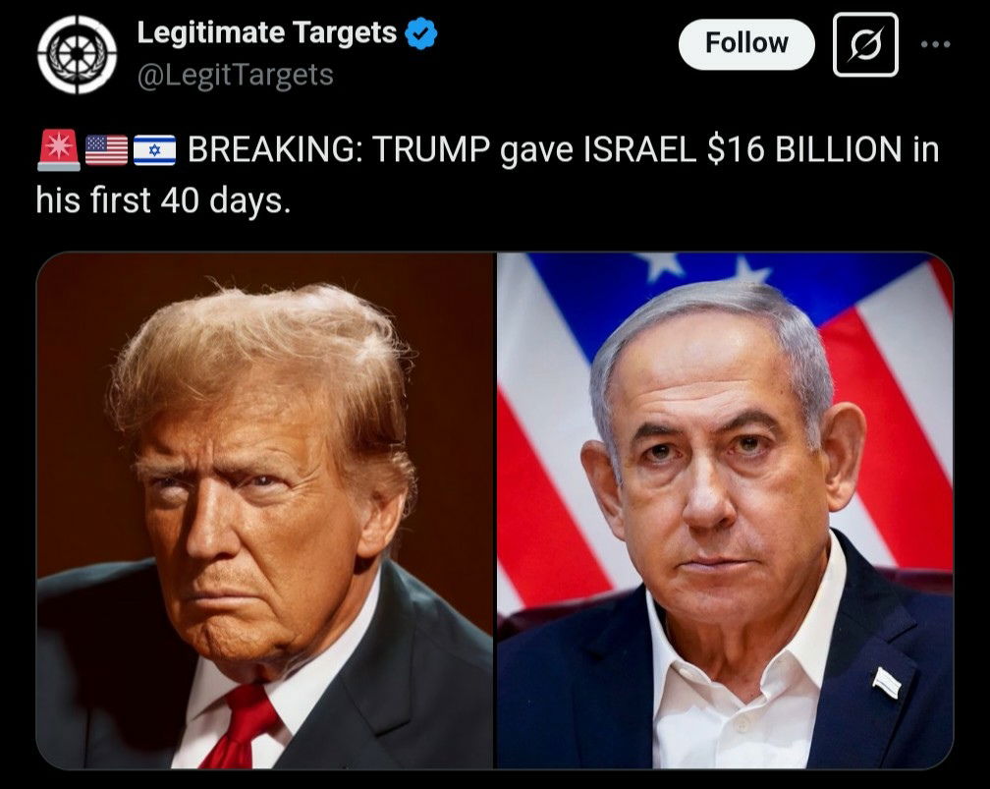Open the three-dot more options menu

935,44
